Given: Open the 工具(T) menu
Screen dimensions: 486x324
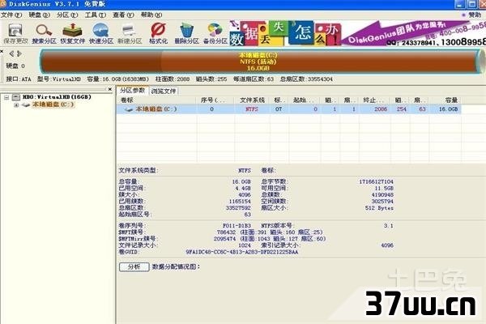Looking at the screenshot, I should point(96,15).
